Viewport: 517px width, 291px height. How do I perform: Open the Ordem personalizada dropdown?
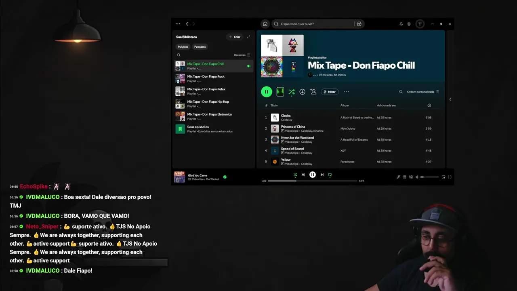click(423, 92)
